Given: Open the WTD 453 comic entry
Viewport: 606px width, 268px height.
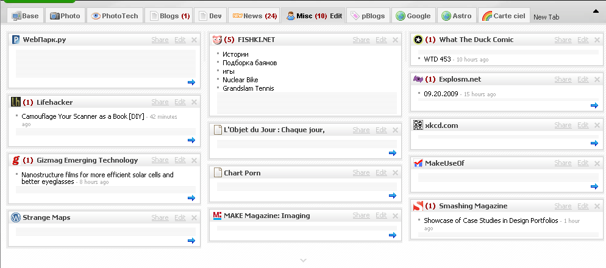Looking at the screenshot, I should (438, 59).
